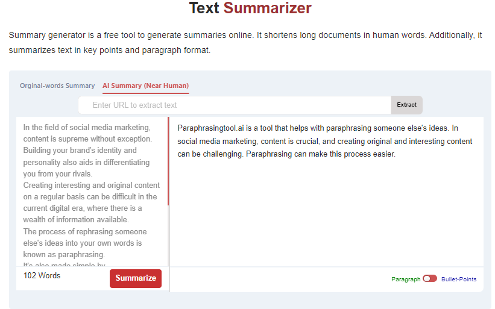Click the Text Summarizer heading
495x309 pixels.
[x=250, y=8]
